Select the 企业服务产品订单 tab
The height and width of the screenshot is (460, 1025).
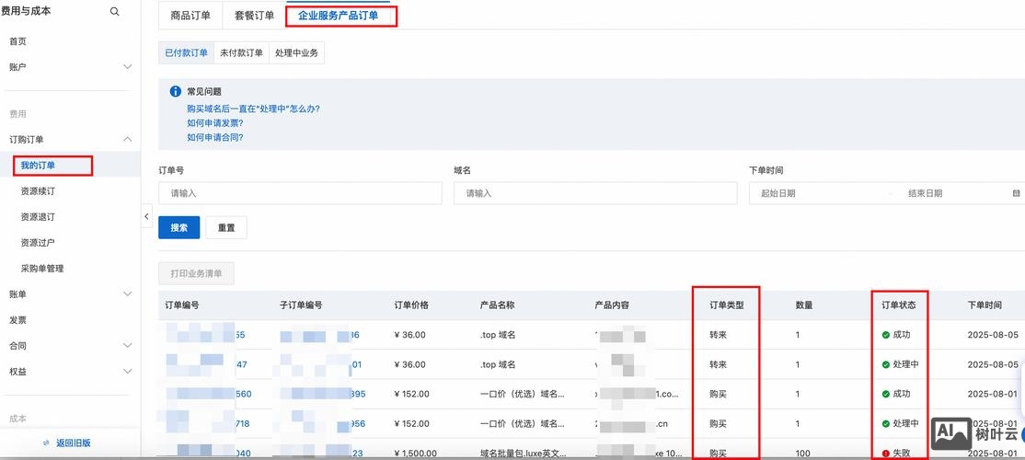coord(338,16)
